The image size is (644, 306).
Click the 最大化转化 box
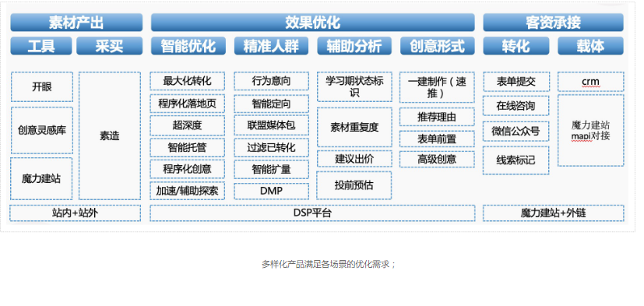click(188, 81)
